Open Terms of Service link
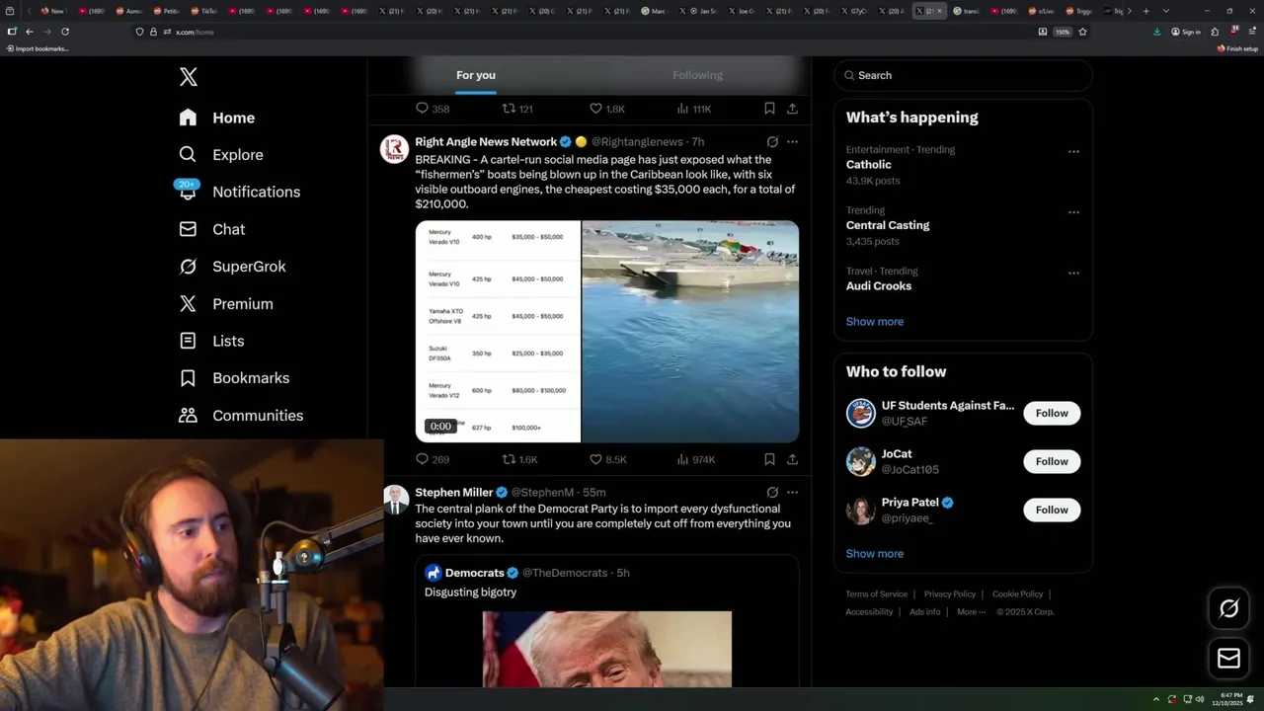 tap(876, 594)
